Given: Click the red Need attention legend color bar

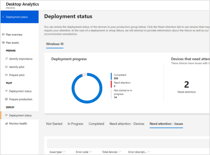Looking at the screenshot, I should [x=111, y=84].
